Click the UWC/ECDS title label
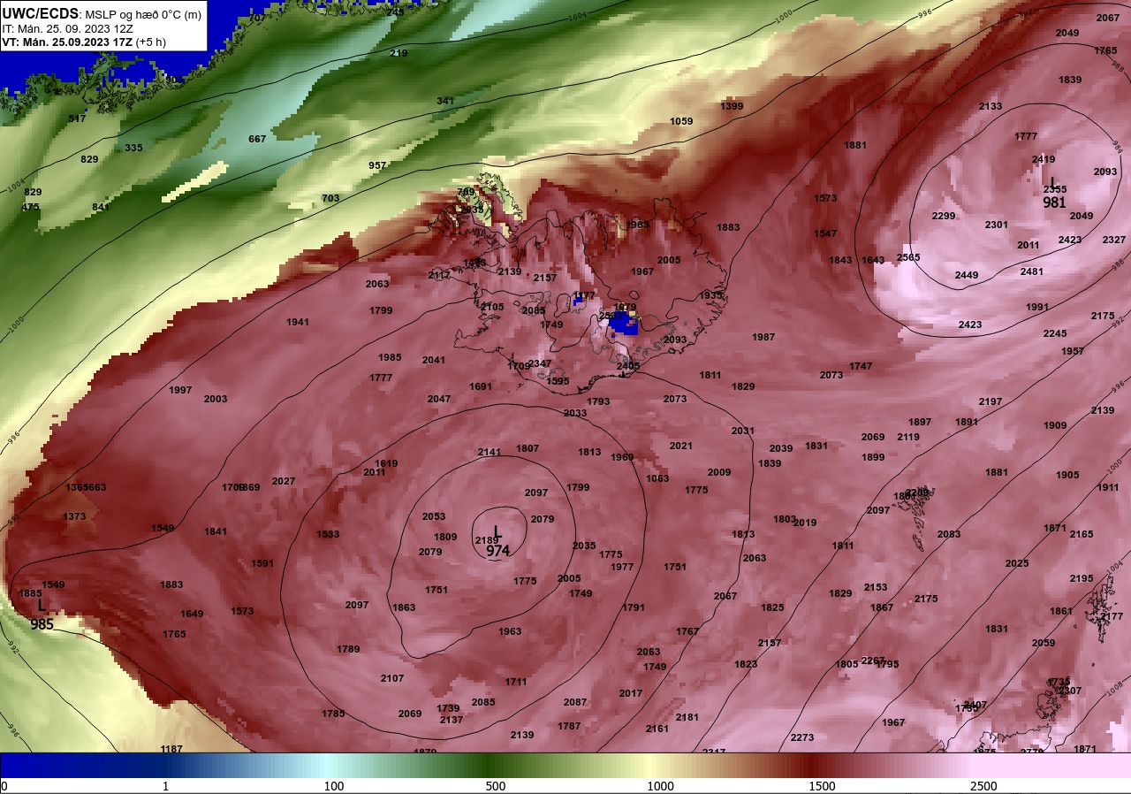 42,14
